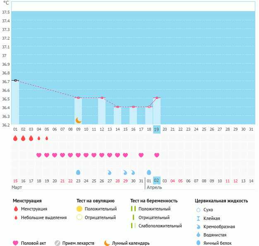Image resolution: width=259 pixels, height=246 pixels.
Task: Click the Половой акт heart legend icon
Action: [16, 243]
